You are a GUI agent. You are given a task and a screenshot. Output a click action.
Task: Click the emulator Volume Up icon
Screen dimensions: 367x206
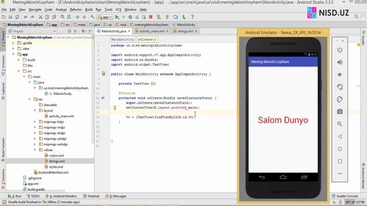pyautogui.click(x=339, y=62)
